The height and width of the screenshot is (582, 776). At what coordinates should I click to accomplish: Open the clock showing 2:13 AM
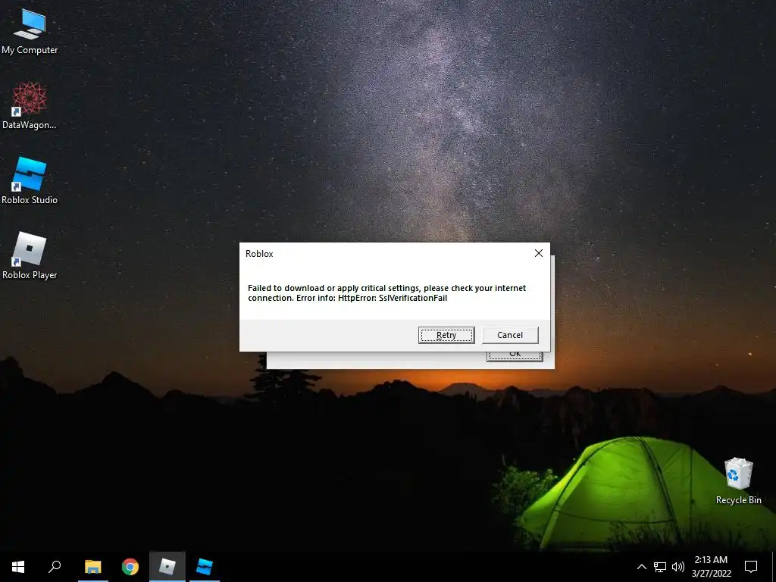pos(711,567)
